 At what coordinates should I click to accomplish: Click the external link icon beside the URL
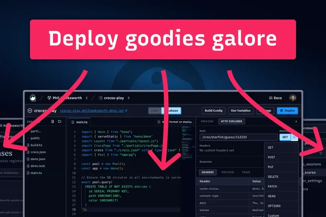pos(126,111)
